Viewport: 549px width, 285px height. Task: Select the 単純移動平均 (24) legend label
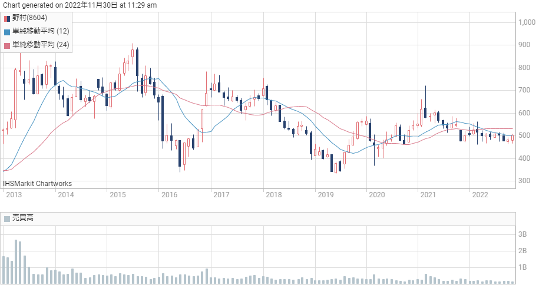tap(41, 45)
